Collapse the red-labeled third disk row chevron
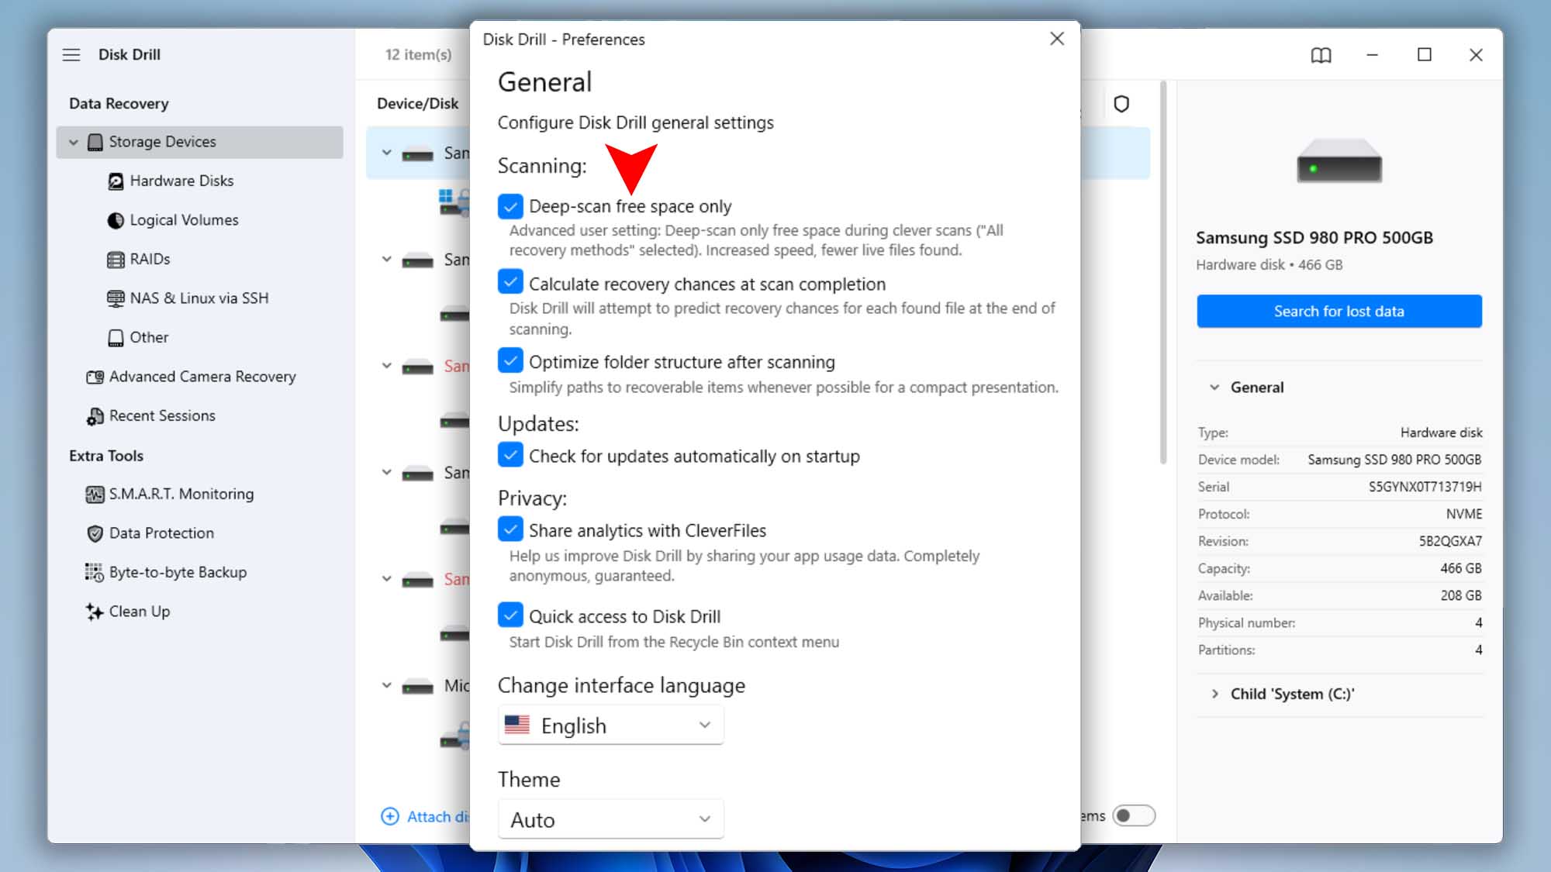Screen dimensions: 1551x872 pyautogui.click(x=386, y=366)
